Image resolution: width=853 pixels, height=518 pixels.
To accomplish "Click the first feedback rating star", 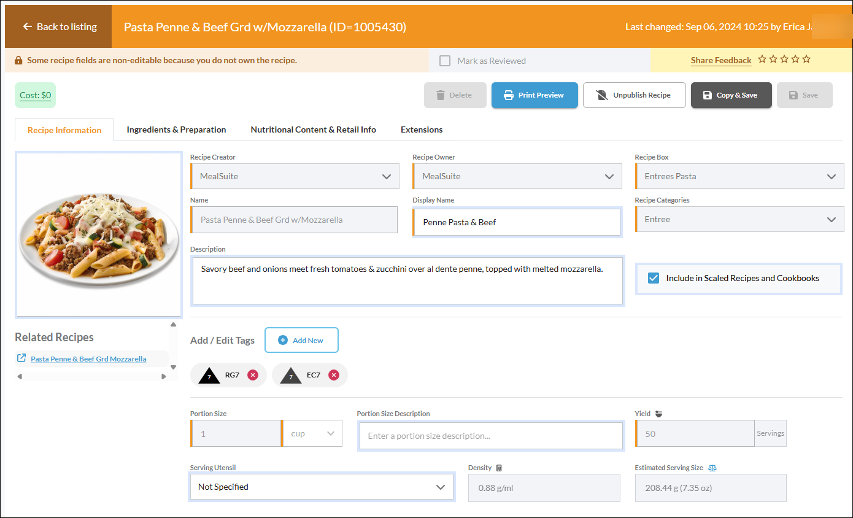I will [x=762, y=60].
